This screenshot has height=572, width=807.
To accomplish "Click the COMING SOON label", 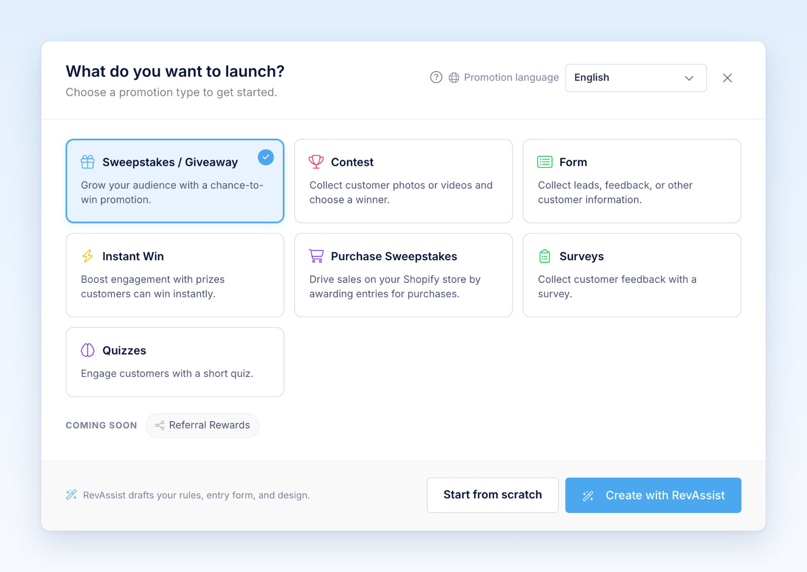I will coord(101,426).
